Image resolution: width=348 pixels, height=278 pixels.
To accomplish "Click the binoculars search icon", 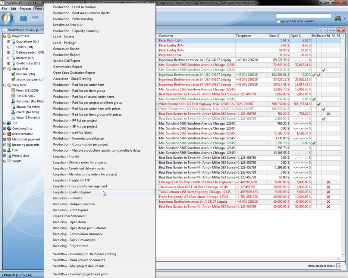I will pyautogui.click(x=338, y=19).
